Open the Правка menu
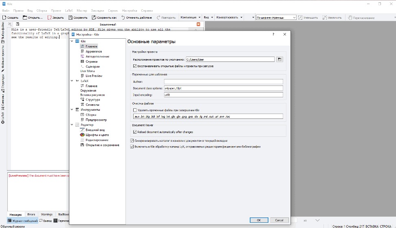 point(18,11)
